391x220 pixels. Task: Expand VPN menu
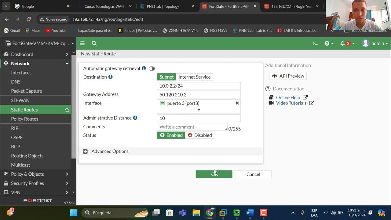click(36, 192)
